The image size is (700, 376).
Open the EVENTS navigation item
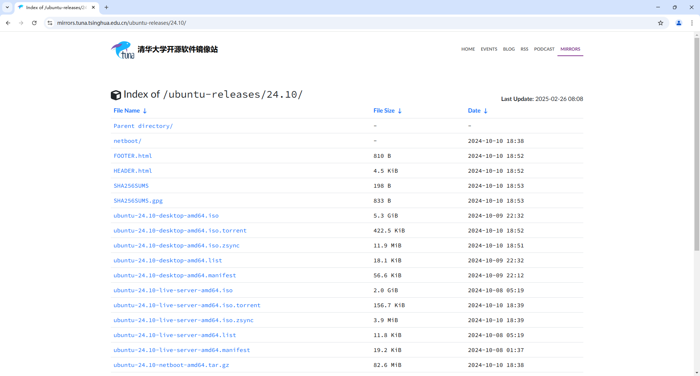[x=489, y=49]
